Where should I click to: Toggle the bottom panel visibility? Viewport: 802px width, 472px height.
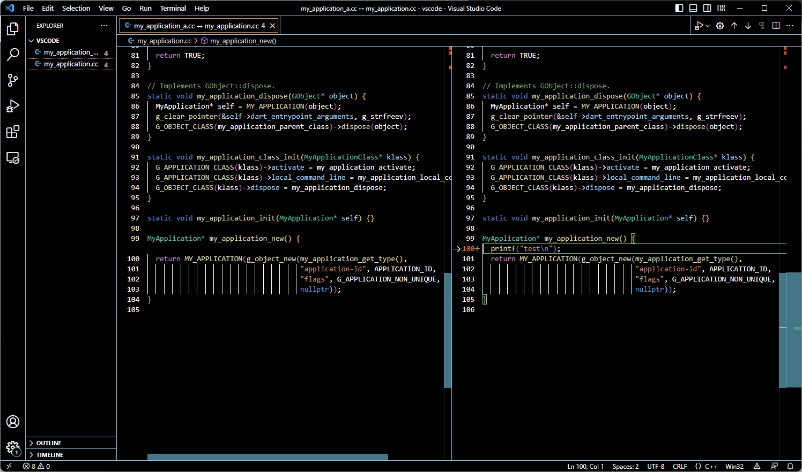(693, 8)
